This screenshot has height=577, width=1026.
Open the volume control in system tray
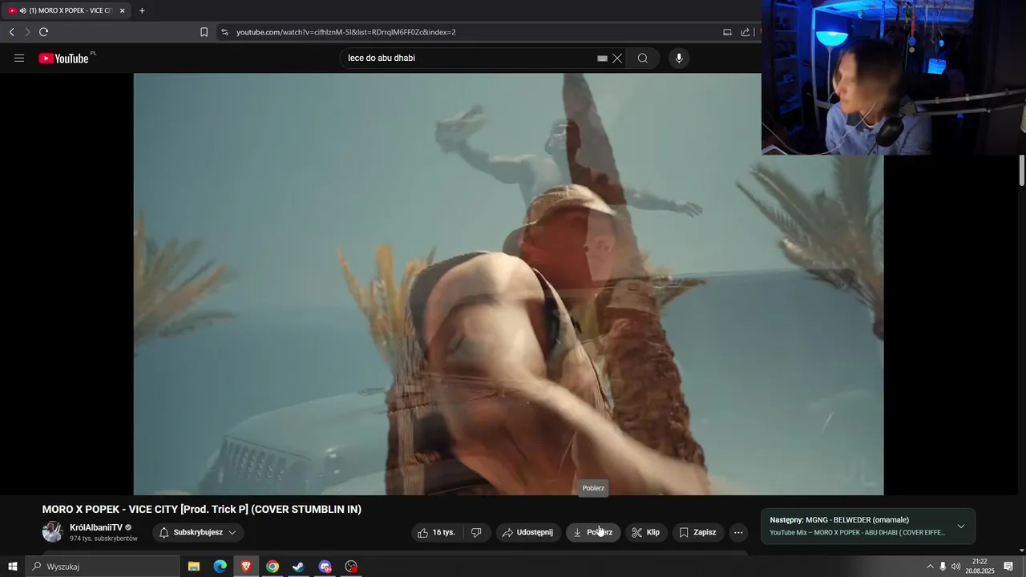click(x=955, y=567)
